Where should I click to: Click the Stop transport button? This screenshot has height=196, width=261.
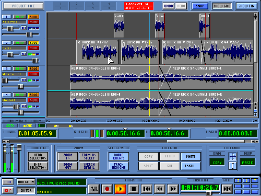pos(134,189)
